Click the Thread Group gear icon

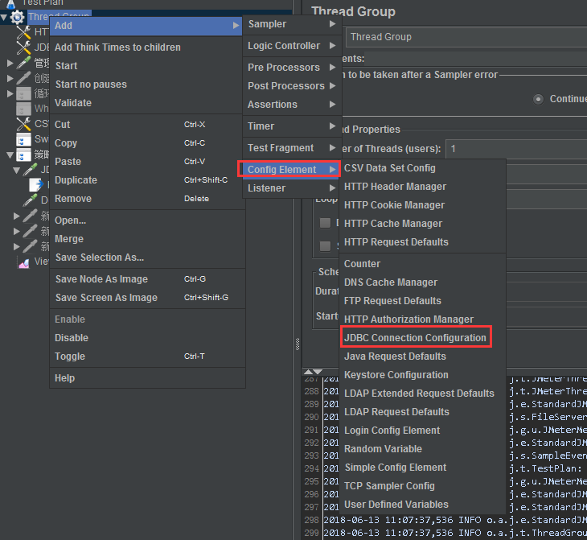[x=17, y=16]
